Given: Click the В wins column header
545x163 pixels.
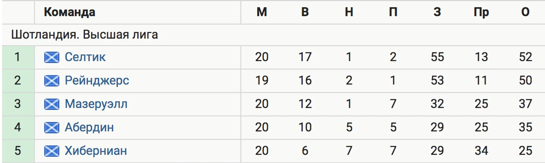Looking at the screenshot, I should [305, 12].
